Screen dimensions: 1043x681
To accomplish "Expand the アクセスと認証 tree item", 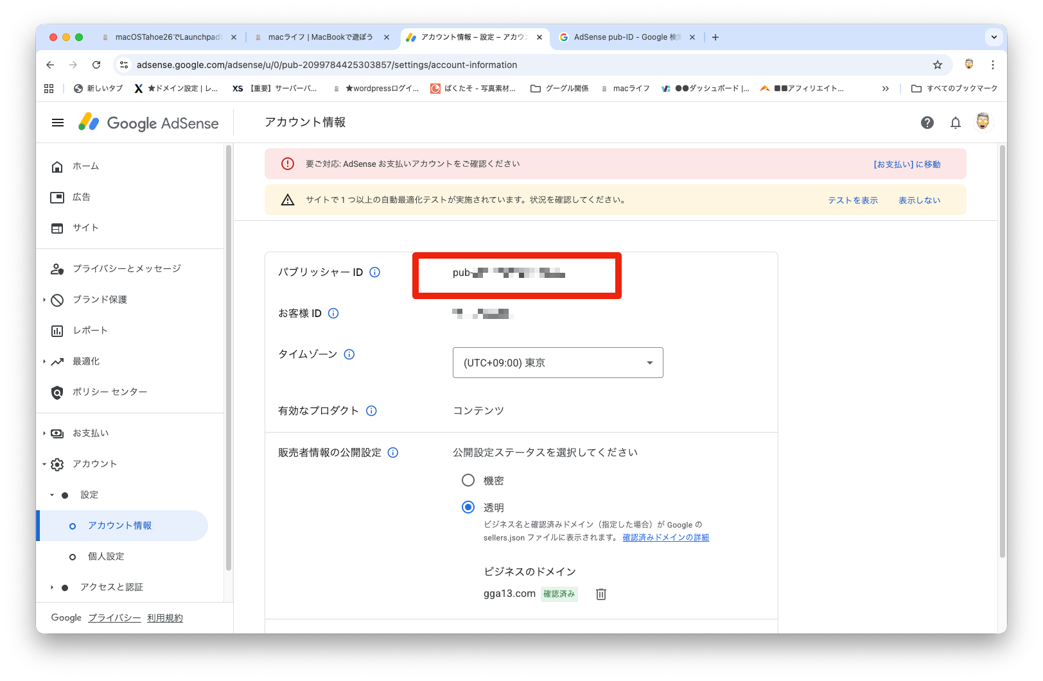I will [111, 587].
